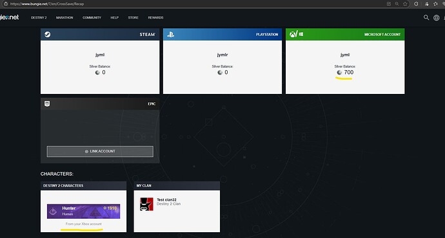The height and width of the screenshot is (238, 445).
Task: Click the CHARACTERS: heading
Action: (x=57, y=174)
